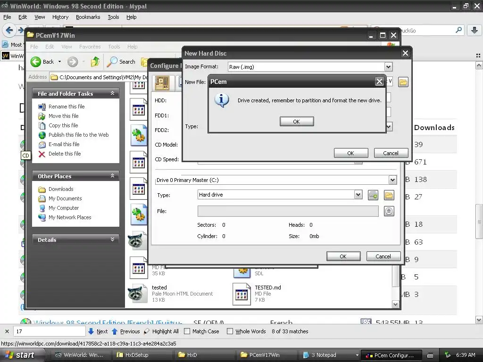Click the Up folder icon in Explorer
Viewport: 483px width, 362px height.
[x=95, y=62]
